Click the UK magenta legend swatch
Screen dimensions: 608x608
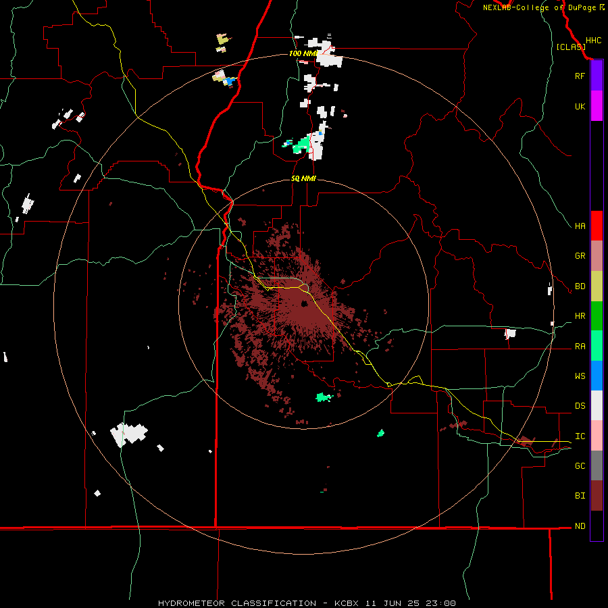tap(597, 106)
